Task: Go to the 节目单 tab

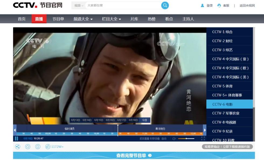Action: click(58, 19)
